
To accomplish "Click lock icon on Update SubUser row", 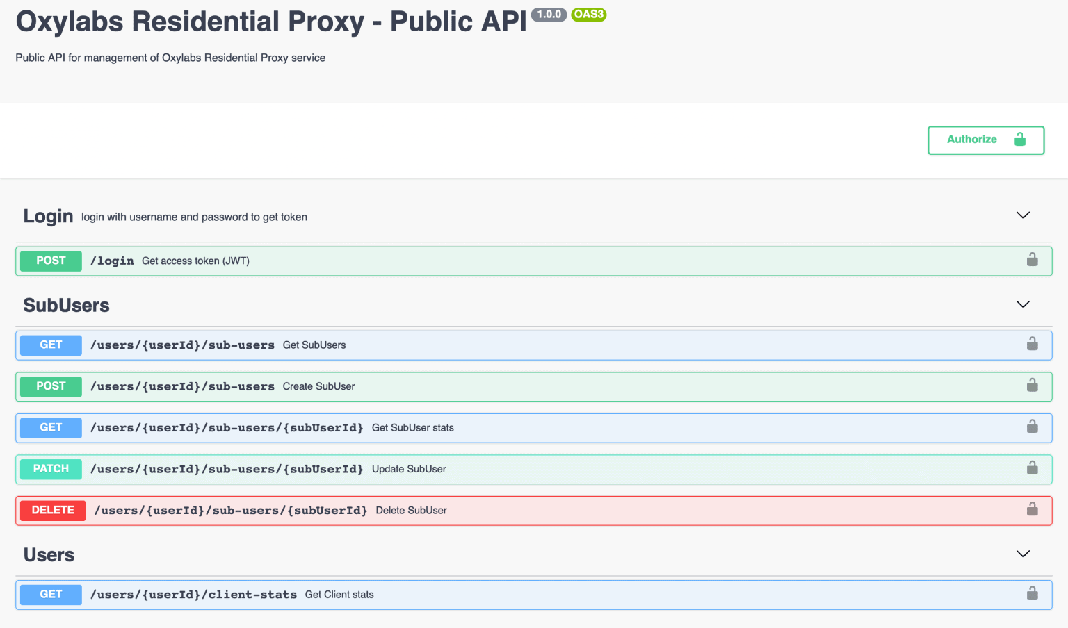I will click(x=1032, y=468).
